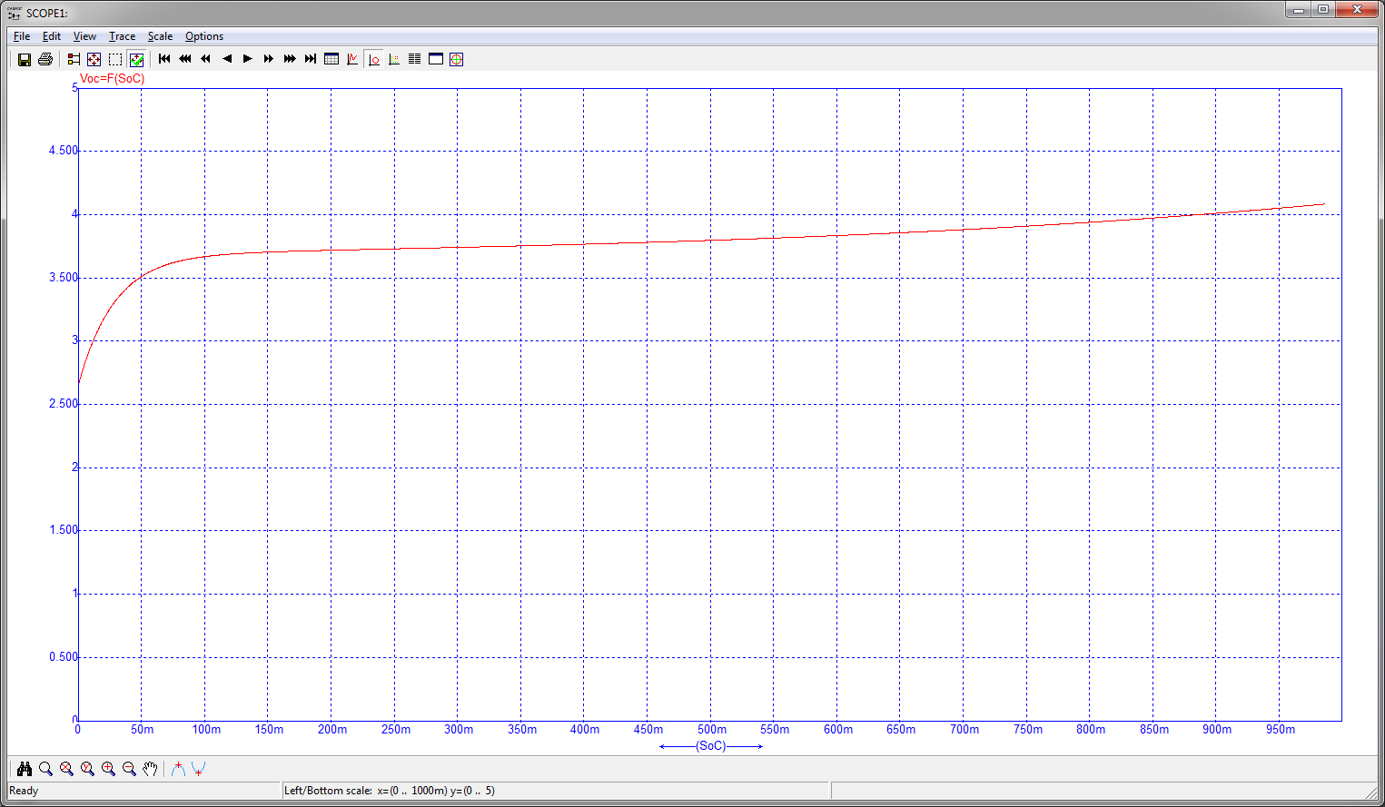1385x807 pixels.
Task: Click the SCOPE1 window system icon
Action: pos(15,13)
